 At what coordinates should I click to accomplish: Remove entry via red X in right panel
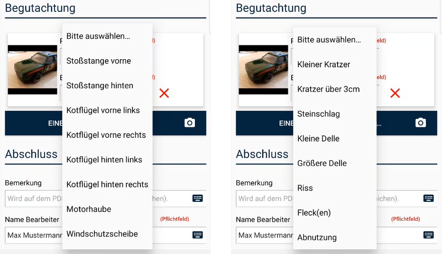395,93
